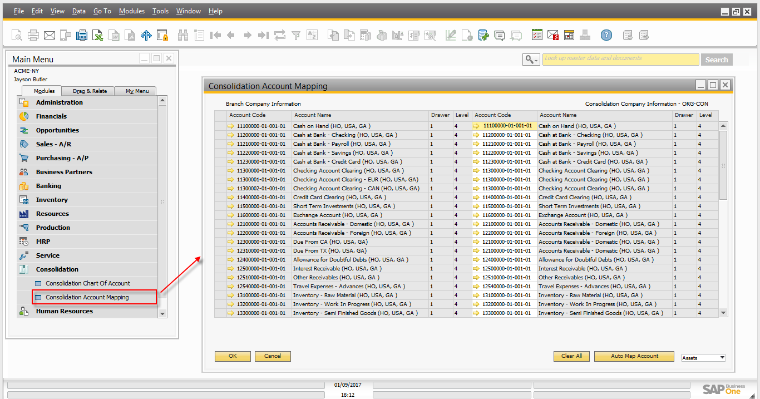Open the Help question mark icon
Screen dimensions: 760x399
click(606, 35)
